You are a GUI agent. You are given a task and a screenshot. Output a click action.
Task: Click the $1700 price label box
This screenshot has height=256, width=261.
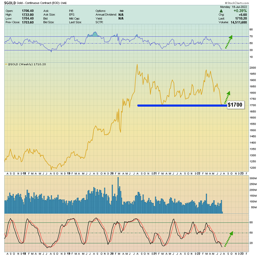pyautogui.click(x=235, y=105)
